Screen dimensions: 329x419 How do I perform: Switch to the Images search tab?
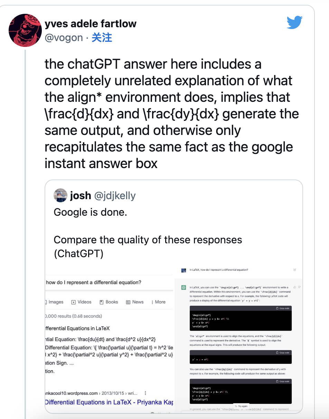pyautogui.click(x=55, y=302)
